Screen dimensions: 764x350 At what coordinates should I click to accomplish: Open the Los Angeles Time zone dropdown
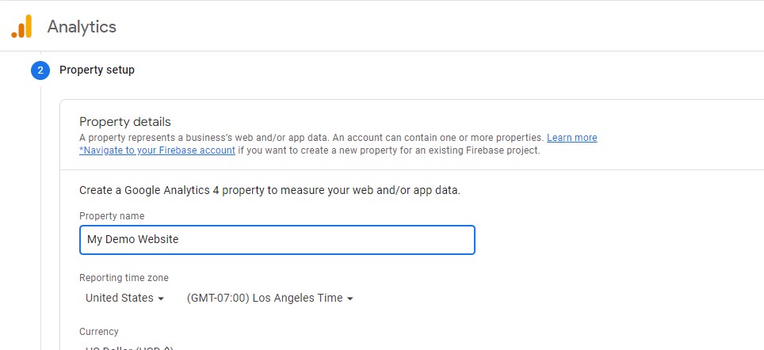pyautogui.click(x=270, y=298)
